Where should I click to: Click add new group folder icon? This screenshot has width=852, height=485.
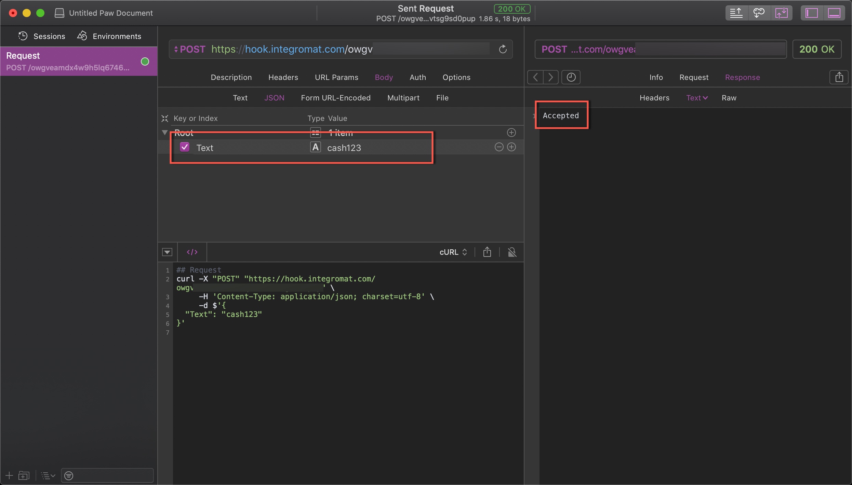[24, 475]
